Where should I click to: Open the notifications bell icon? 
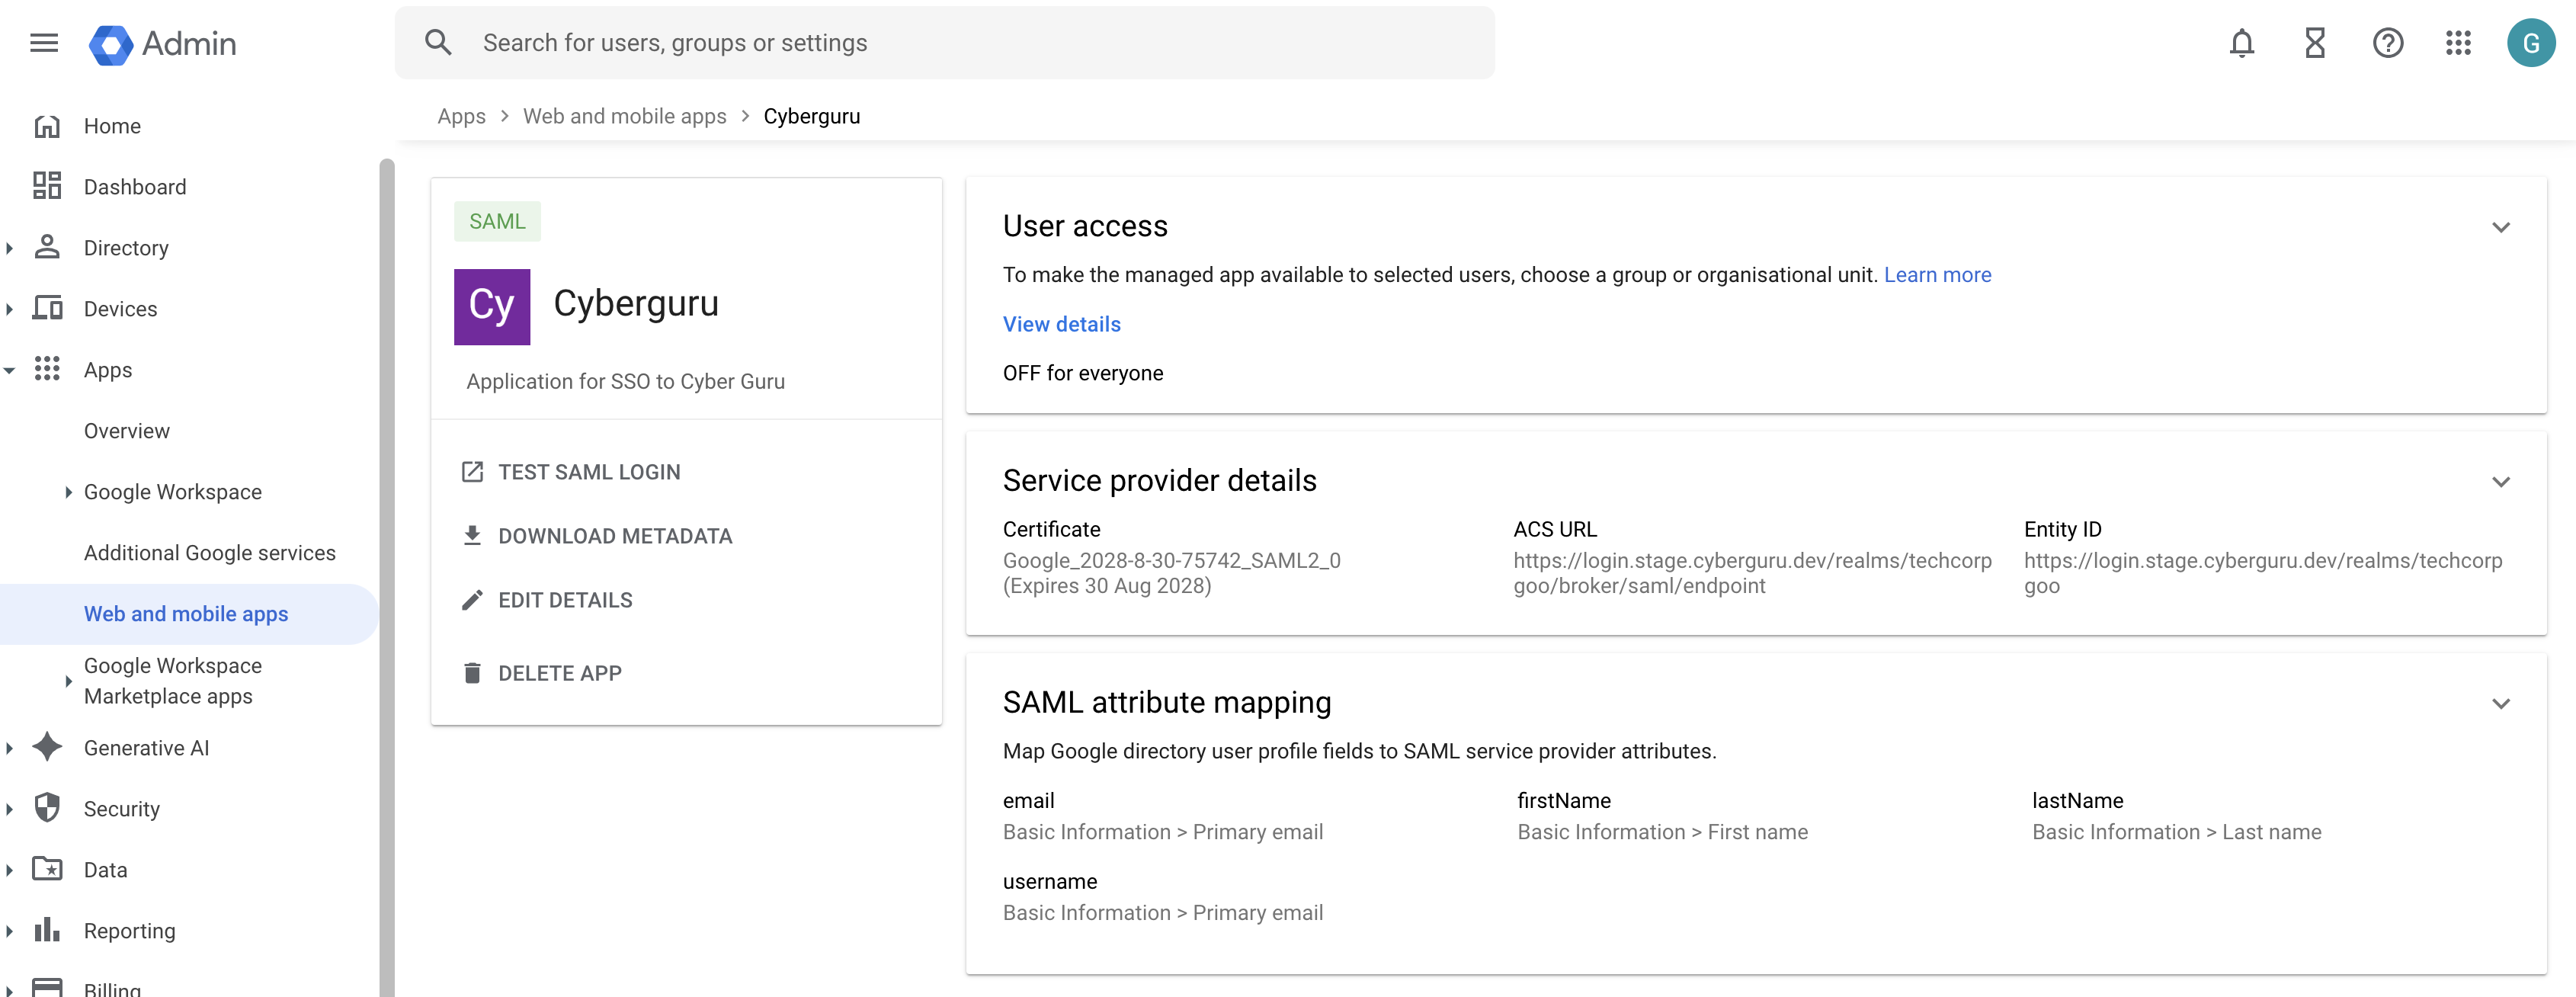(2241, 43)
